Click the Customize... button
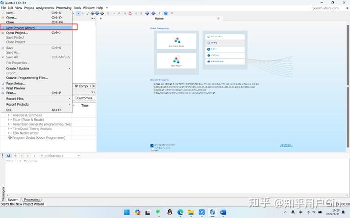The height and width of the screenshot is (218, 350). pyautogui.click(x=86, y=98)
